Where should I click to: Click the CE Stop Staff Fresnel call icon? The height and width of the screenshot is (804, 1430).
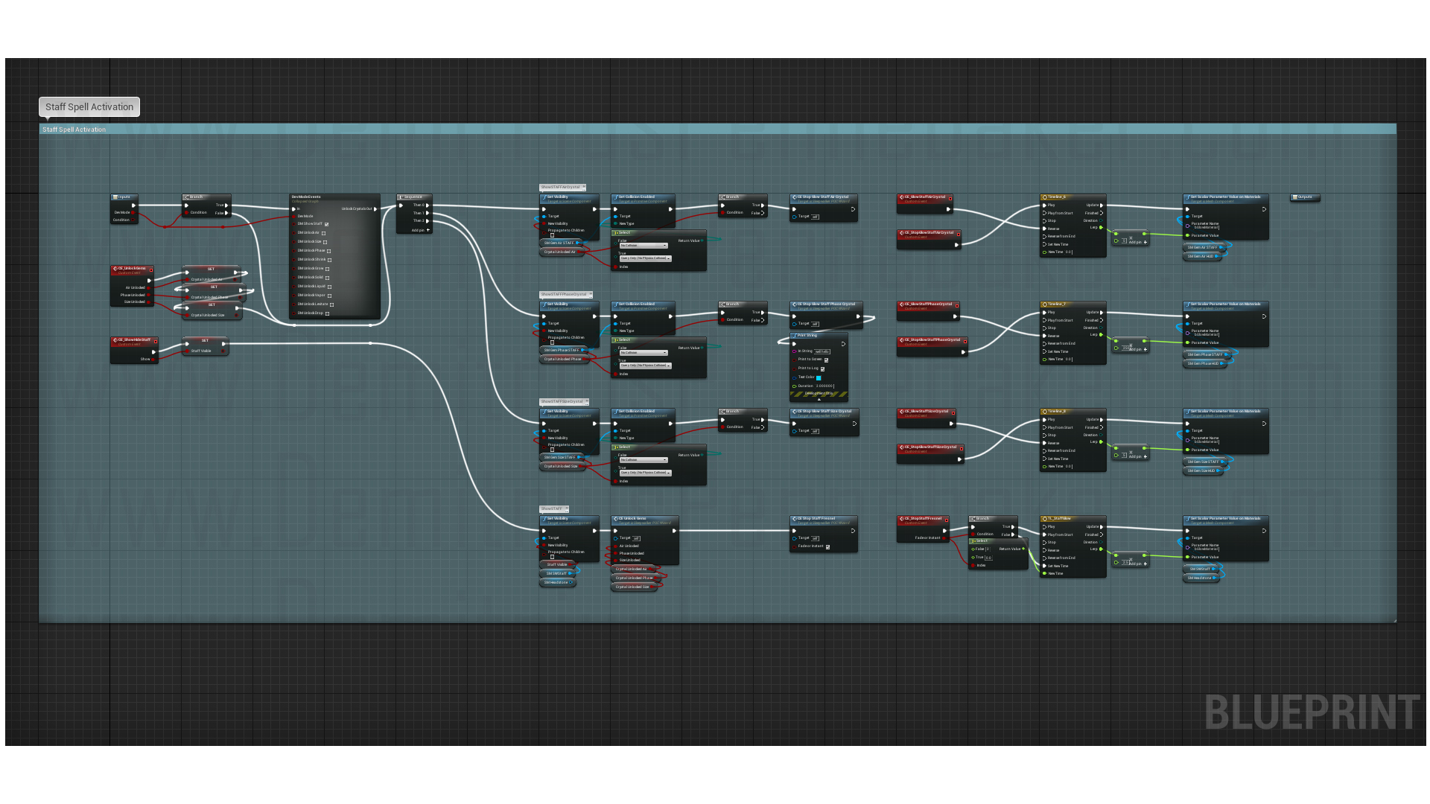point(795,519)
